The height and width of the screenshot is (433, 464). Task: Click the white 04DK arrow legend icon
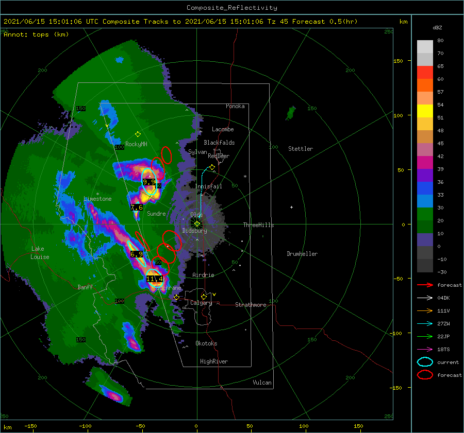coord(425,298)
